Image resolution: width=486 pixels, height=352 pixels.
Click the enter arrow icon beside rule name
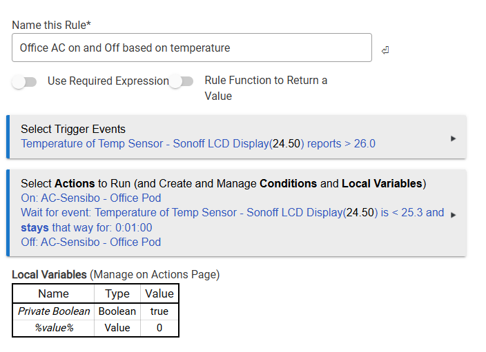(x=385, y=50)
